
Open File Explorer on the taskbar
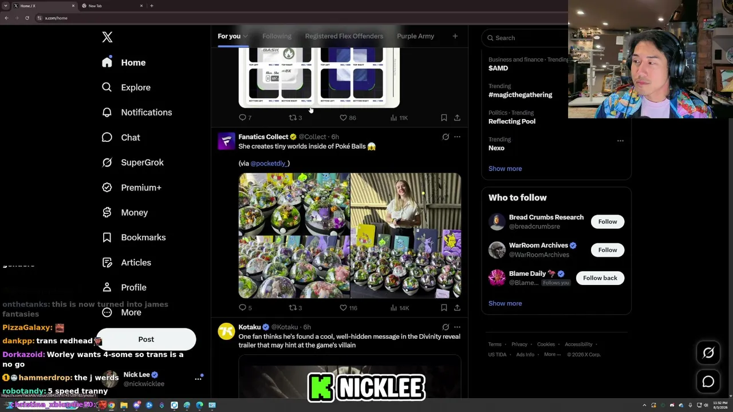(124, 405)
